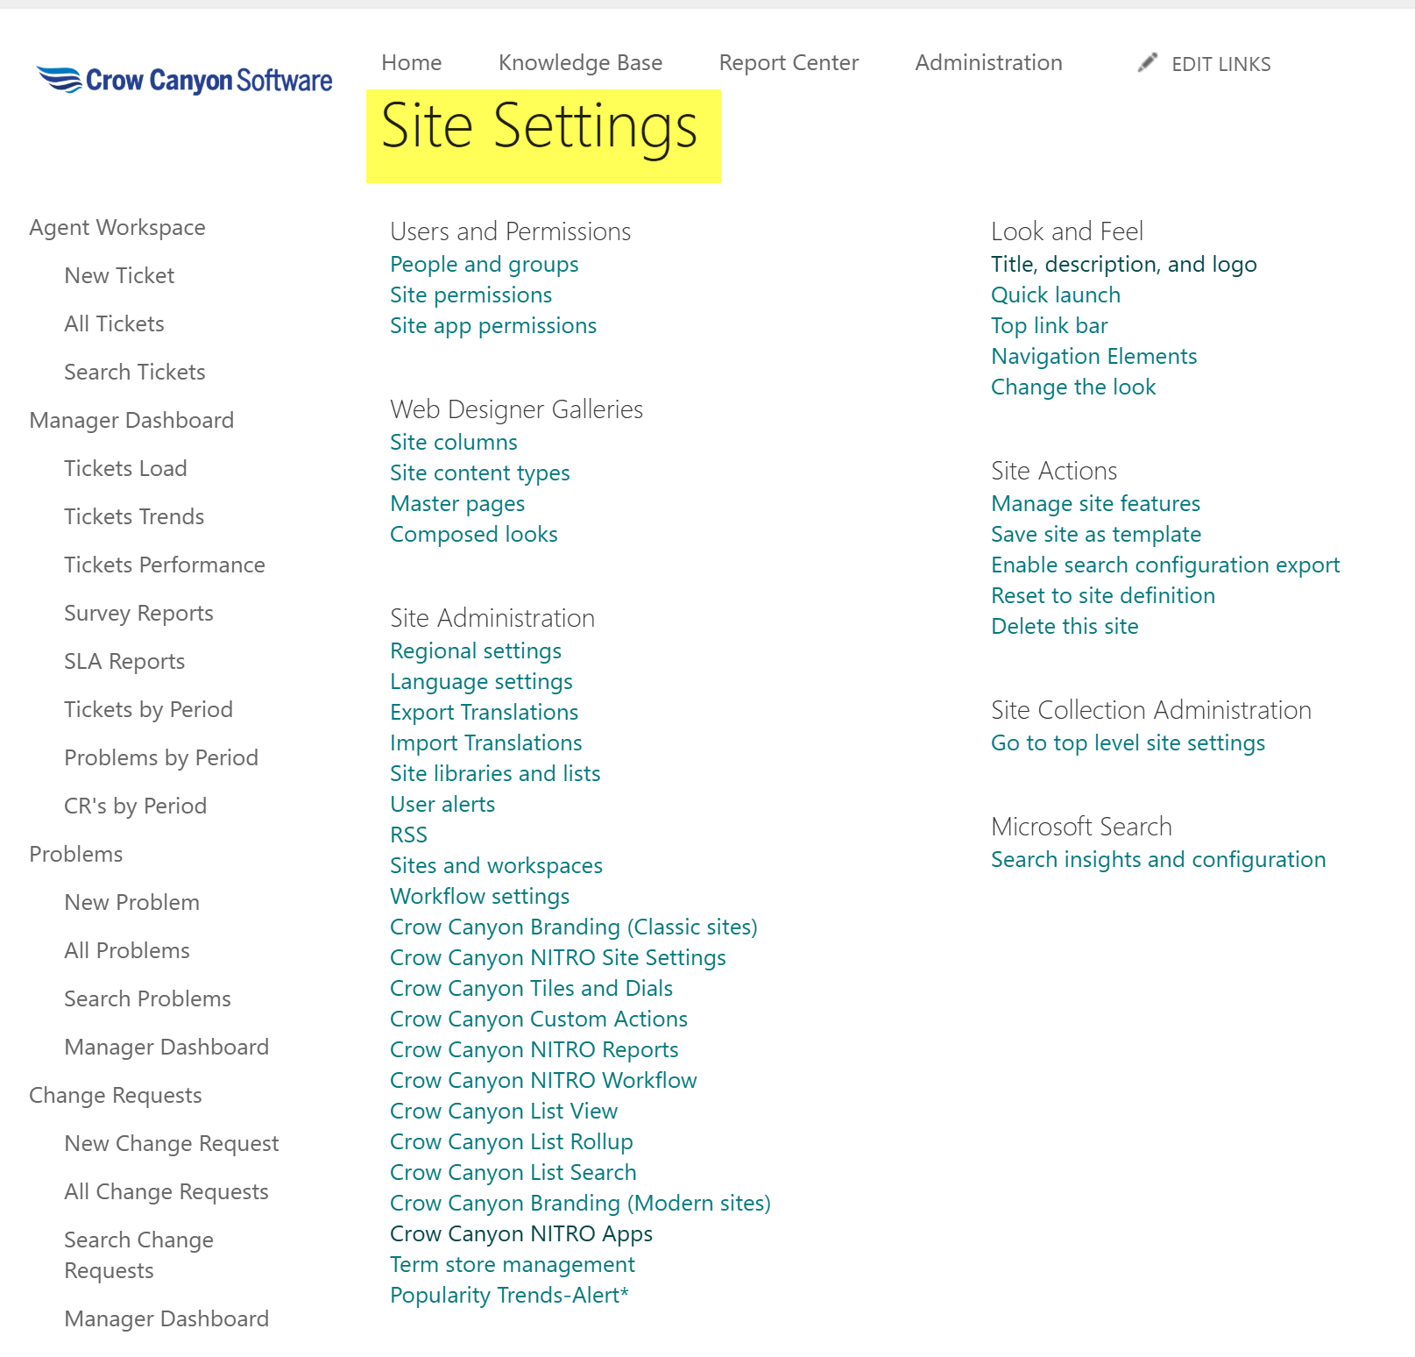Click New Change Request in sidebar

tap(172, 1143)
